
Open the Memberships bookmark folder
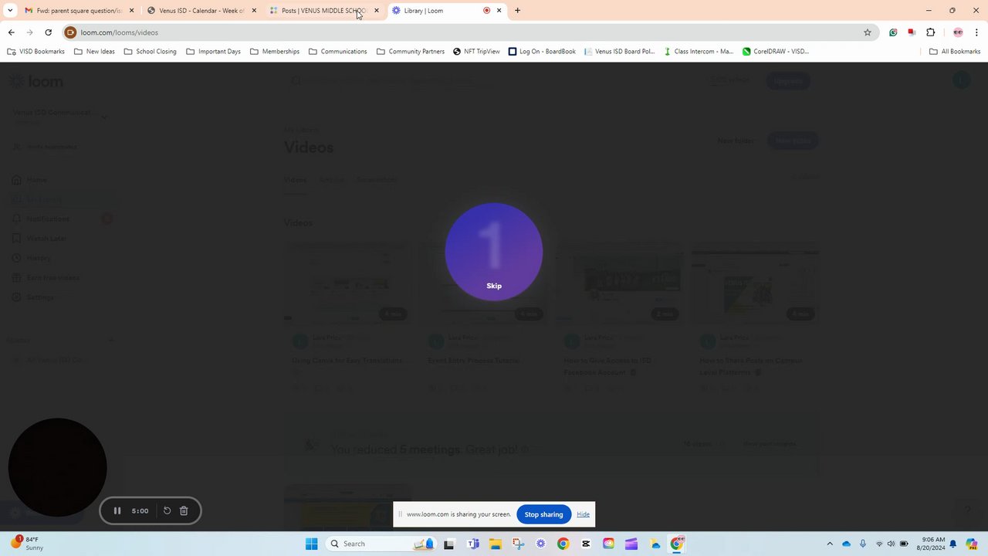click(275, 52)
